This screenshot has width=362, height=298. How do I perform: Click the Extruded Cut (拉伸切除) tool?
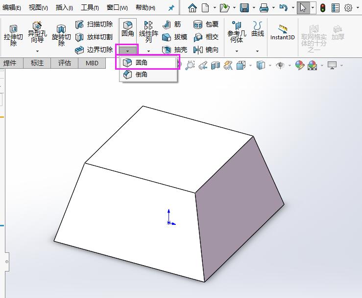(x=13, y=35)
